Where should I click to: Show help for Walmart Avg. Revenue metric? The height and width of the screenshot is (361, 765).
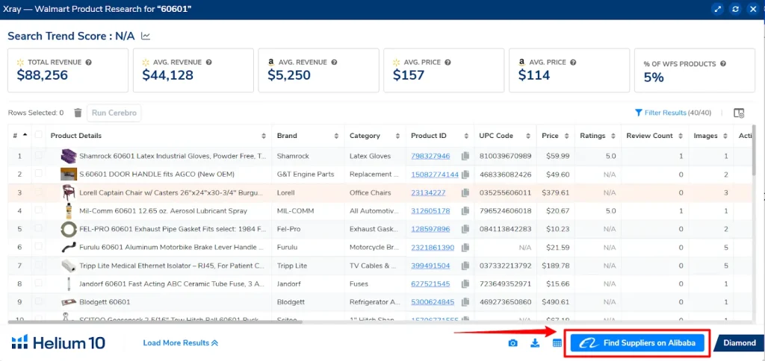tap(209, 63)
